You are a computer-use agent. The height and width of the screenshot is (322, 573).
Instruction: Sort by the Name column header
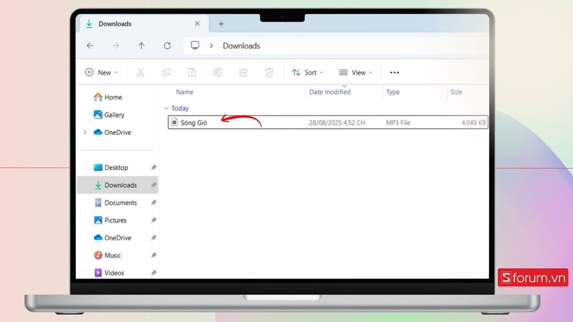[x=185, y=92]
